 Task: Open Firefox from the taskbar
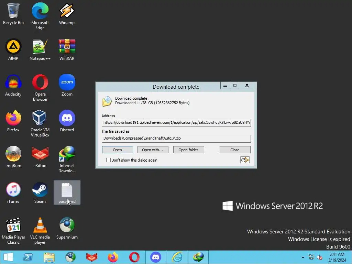tap(113, 257)
